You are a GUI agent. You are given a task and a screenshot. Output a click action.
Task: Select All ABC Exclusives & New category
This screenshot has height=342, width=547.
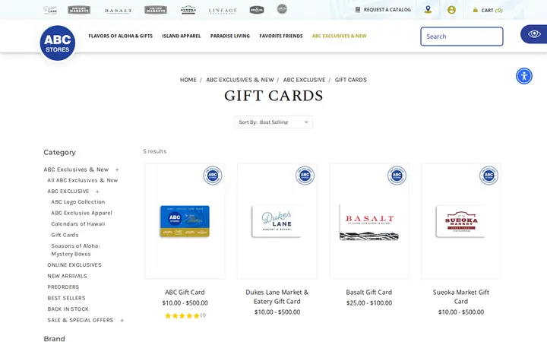(83, 180)
